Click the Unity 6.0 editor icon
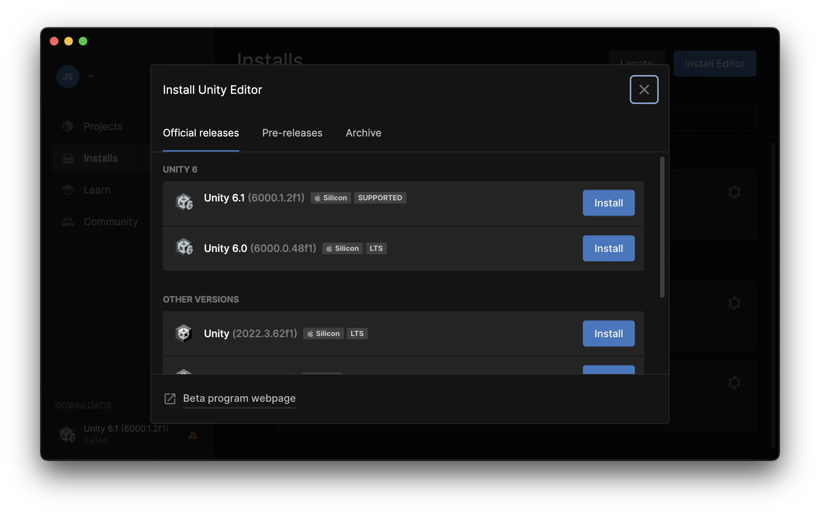 click(184, 247)
